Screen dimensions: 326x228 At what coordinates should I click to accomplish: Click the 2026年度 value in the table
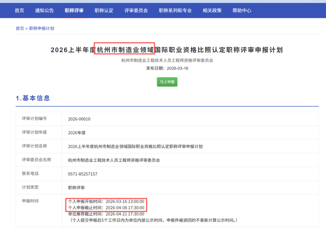coord(77,133)
